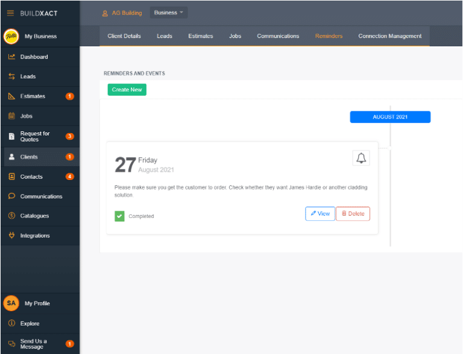Click the Estimates ruler icon
Viewport: 463px width, 354px height.
pyautogui.click(x=11, y=96)
